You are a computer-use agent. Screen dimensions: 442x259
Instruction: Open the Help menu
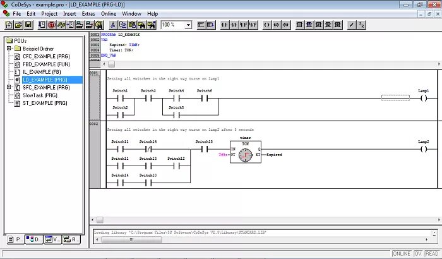click(153, 13)
